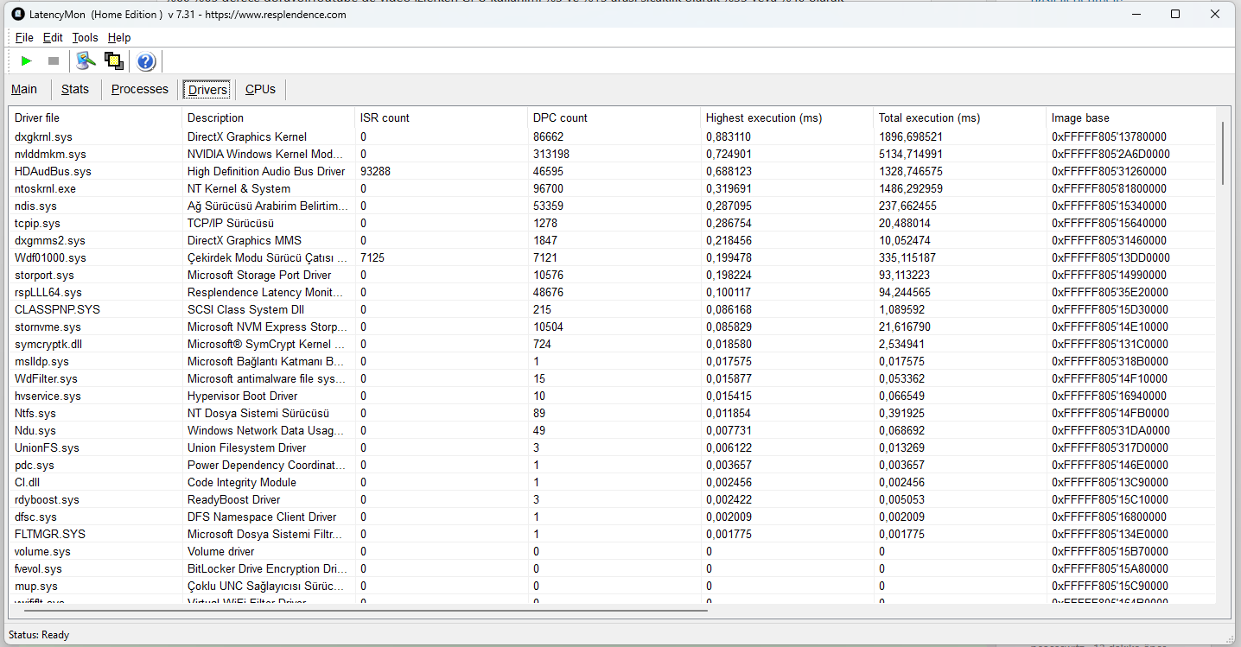Viewport: 1241px width, 647px height.
Task: Start monitoring with the green play icon
Action: point(27,60)
